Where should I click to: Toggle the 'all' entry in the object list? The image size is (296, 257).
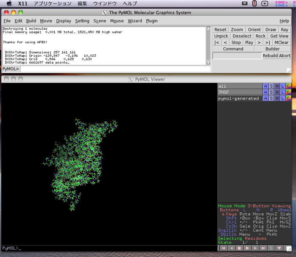pyautogui.click(x=240, y=86)
